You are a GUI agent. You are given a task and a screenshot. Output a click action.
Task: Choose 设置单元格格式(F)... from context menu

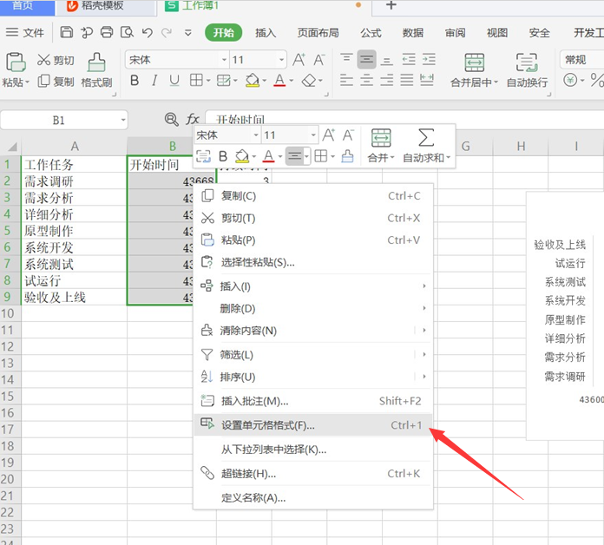(x=313, y=425)
